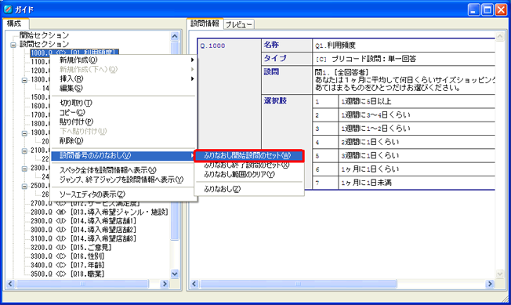Click choice 3週間に1日くらい
Image resolution: width=511 pixels, height=305 pixels.
pyautogui.click(x=370, y=156)
